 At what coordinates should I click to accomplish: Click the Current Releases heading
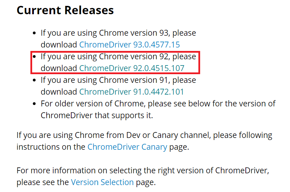[65, 10]
